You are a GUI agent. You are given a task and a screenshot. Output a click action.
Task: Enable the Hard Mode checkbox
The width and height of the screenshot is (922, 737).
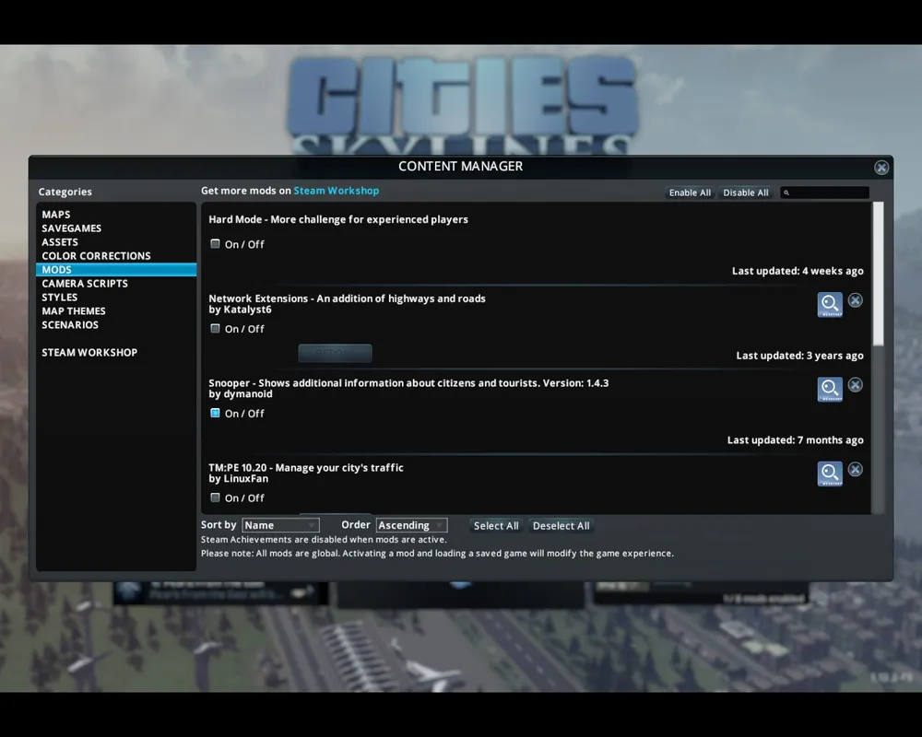point(215,244)
